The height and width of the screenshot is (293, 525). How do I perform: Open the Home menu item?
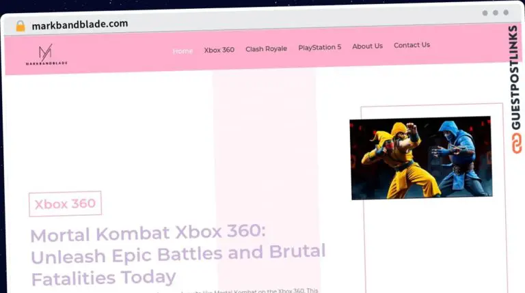coord(183,51)
